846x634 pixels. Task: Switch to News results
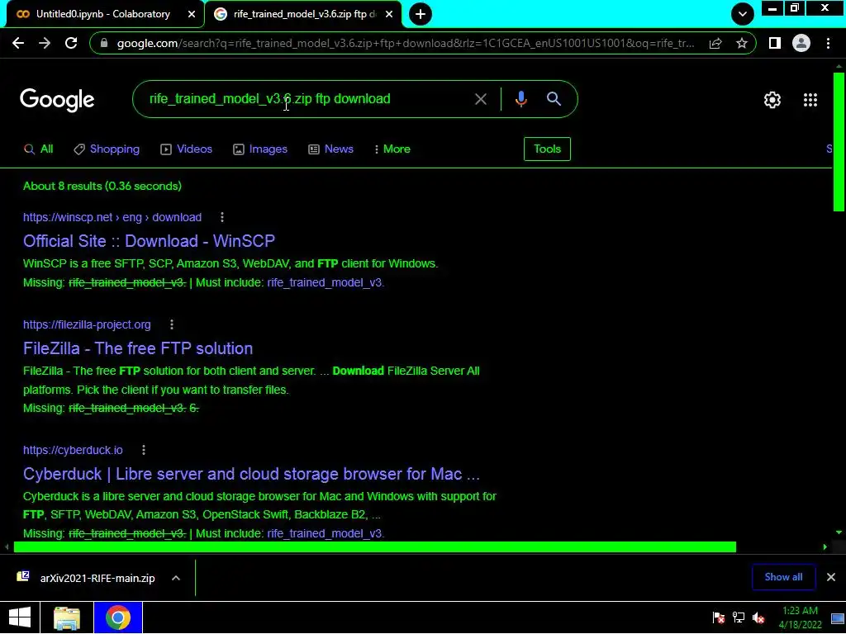coord(330,149)
